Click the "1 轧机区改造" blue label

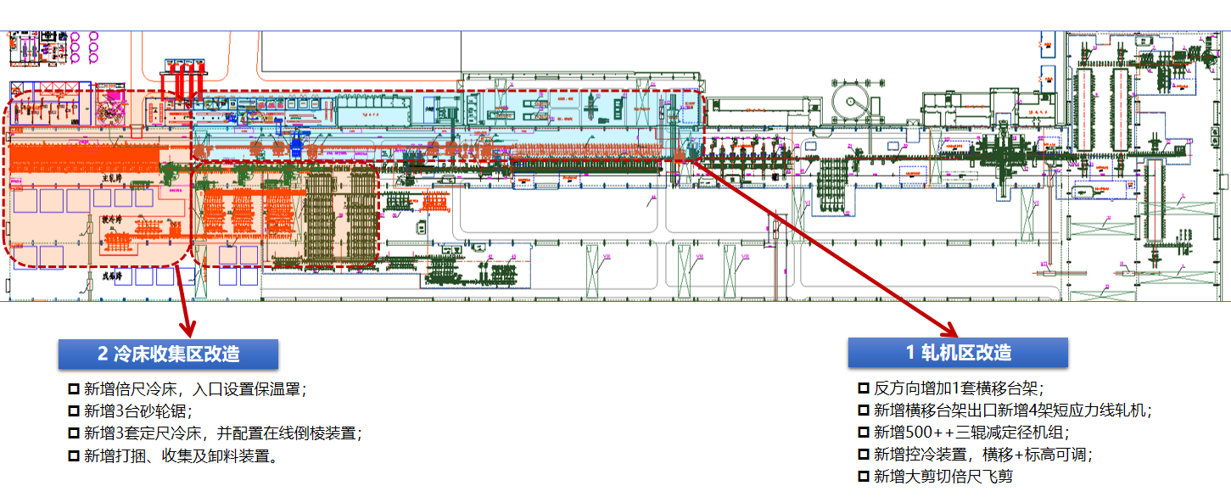point(958,353)
